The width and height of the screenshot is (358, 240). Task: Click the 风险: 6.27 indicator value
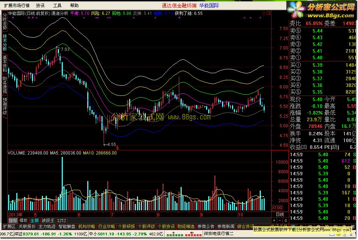pyautogui.click(x=101, y=13)
